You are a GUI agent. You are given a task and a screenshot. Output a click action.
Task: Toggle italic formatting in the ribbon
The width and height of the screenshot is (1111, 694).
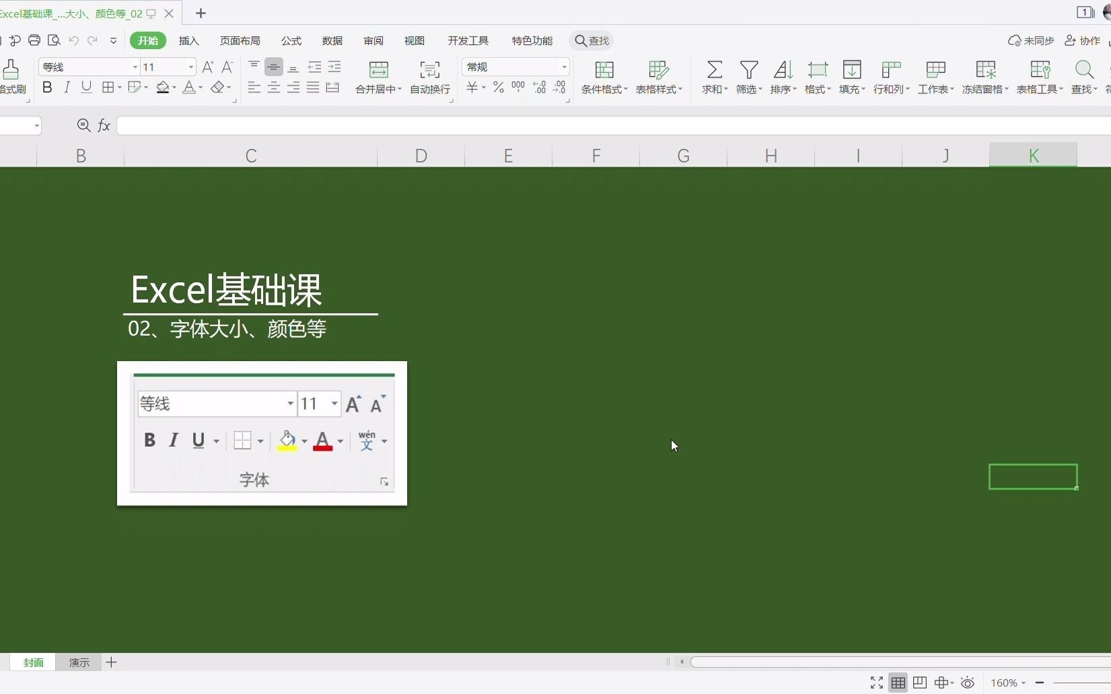tap(67, 87)
